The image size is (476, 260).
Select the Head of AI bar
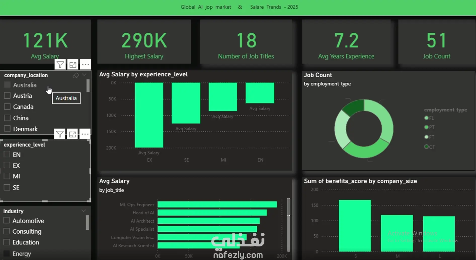212,213
